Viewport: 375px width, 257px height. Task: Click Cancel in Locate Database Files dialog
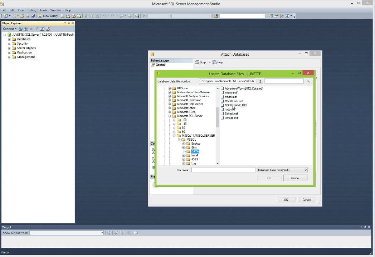[295, 178]
